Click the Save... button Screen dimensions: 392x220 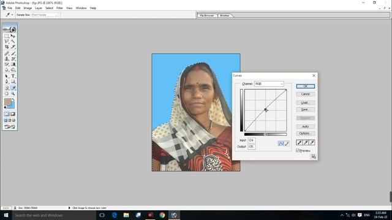tap(305, 109)
